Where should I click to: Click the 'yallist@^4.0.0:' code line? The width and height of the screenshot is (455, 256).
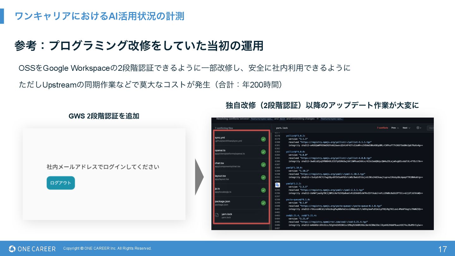(295, 152)
